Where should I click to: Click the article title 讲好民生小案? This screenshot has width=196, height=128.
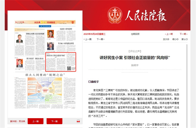(135, 57)
